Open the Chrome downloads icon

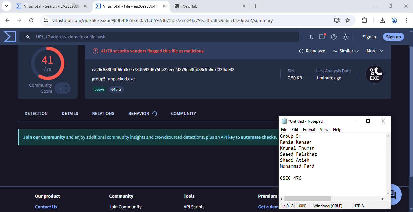point(382,20)
